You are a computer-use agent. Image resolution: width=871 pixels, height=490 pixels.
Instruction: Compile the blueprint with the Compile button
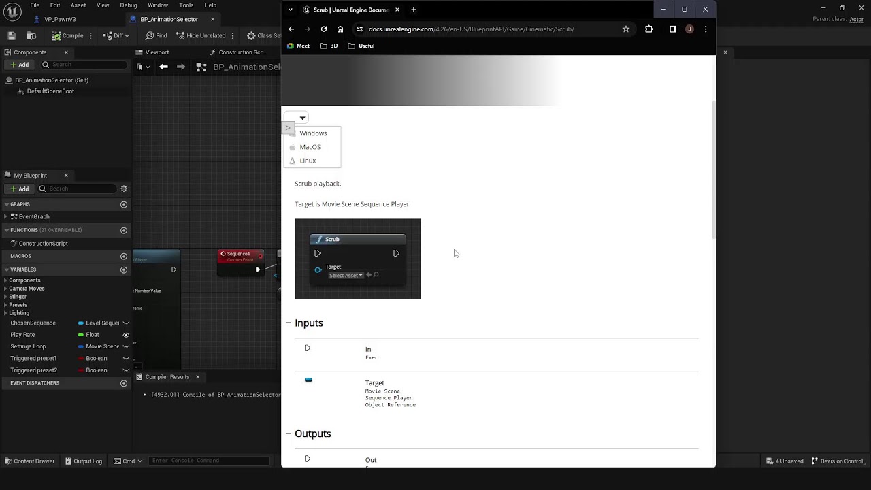(x=67, y=35)
